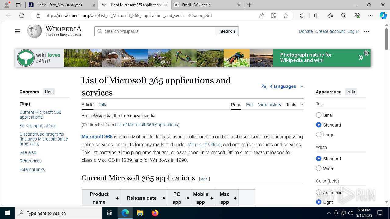The width and height of the screenshot is (390, 219).
Task: Jump to Server applications in Contents
Action: pyautogui.click(x=38, y=126)
